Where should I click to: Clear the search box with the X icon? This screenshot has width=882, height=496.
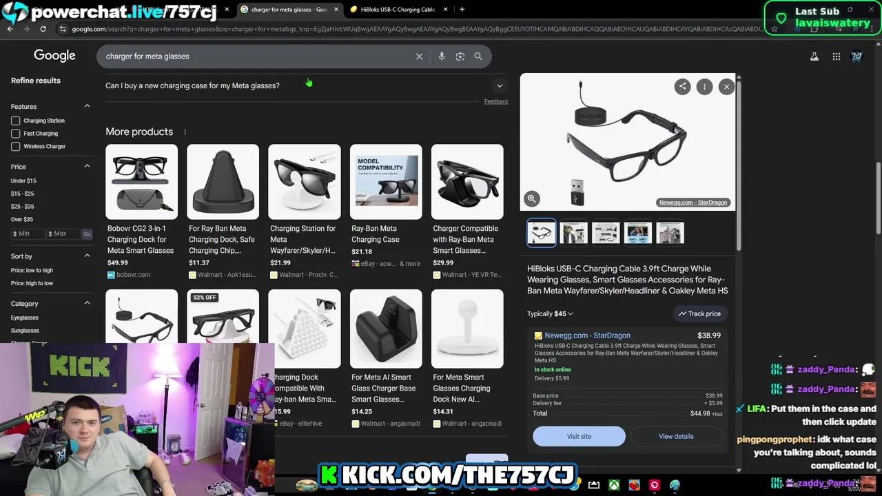coord(419,56)
